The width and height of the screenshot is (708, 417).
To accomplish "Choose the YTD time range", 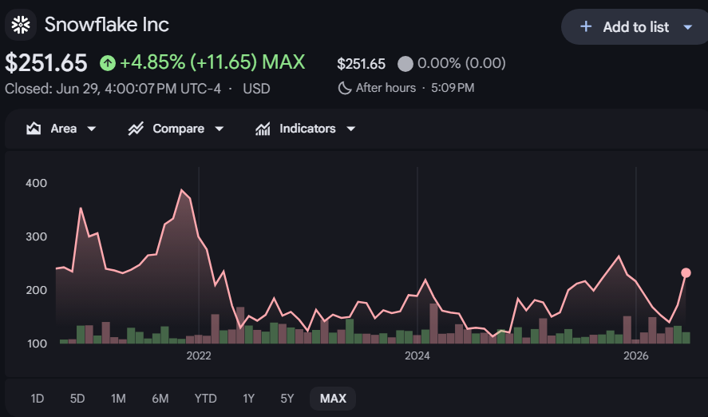I will point(205,399).
